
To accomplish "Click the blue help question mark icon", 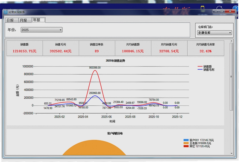I will point(235,8).
